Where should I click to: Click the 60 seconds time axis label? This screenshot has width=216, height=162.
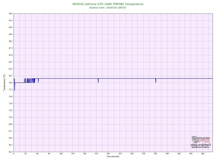(x=37, y=154)
